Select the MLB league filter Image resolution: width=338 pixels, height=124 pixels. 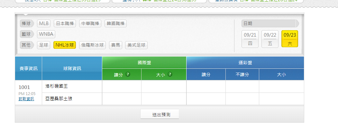click(44, 23)
